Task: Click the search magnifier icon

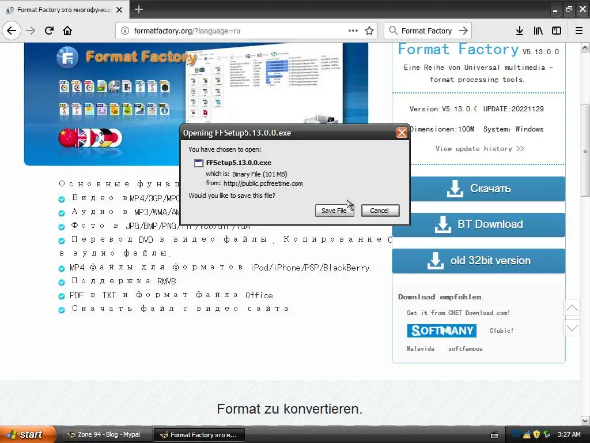Action: coord(393,31)
